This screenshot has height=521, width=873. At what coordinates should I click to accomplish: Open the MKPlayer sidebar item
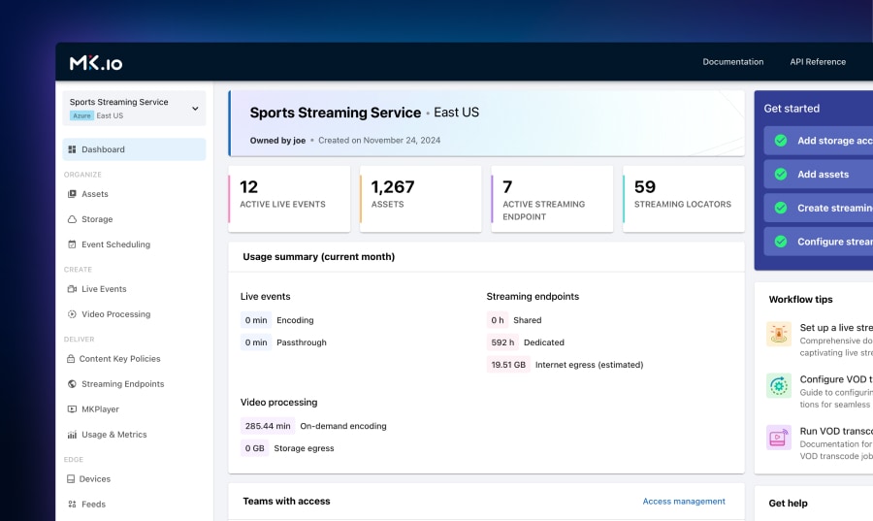100,409
